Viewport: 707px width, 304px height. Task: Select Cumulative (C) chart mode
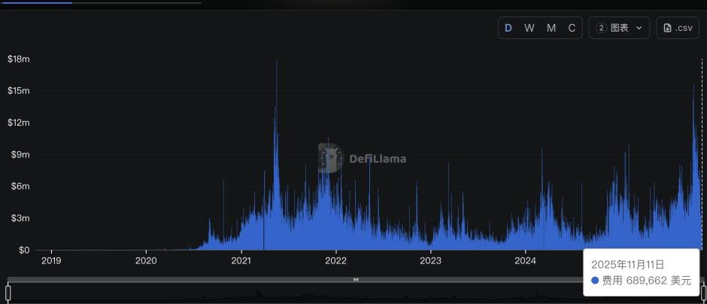click(x=572, y=29)
